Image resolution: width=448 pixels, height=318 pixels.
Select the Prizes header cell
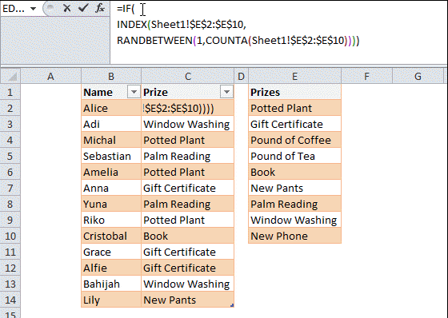pyautogui.click(x=294, y=92)
